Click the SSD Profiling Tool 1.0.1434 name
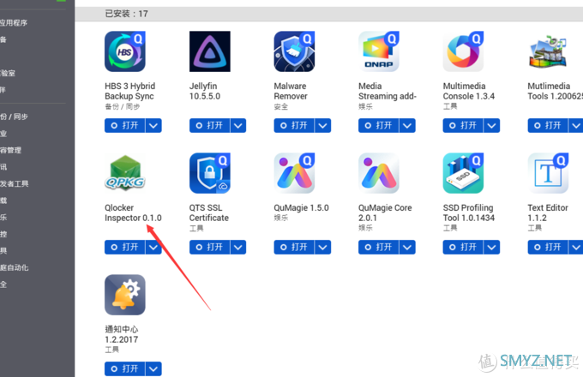This screenshot has height=377, width=583. [469, 212]
